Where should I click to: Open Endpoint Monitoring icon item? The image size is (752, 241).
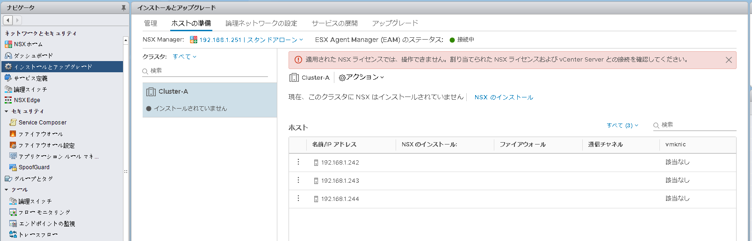pos(13,223)
